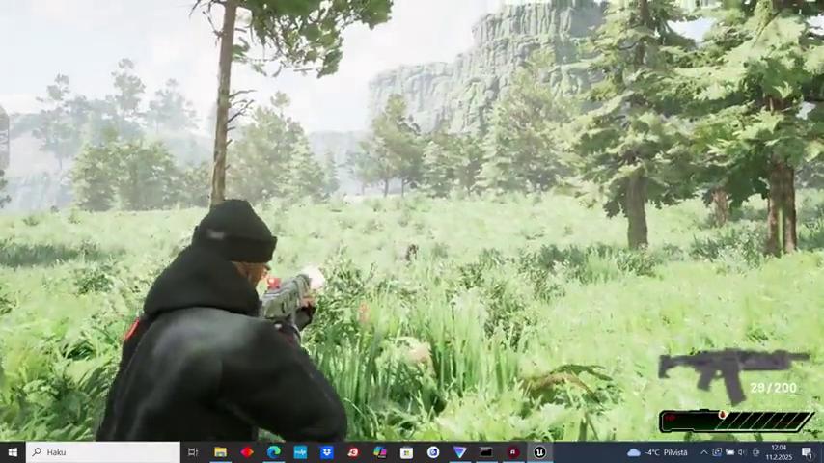The width and height of the screenshot is (824, 463).
Task: Click the slanted health bar in HUD
Action: click(736, 422)
